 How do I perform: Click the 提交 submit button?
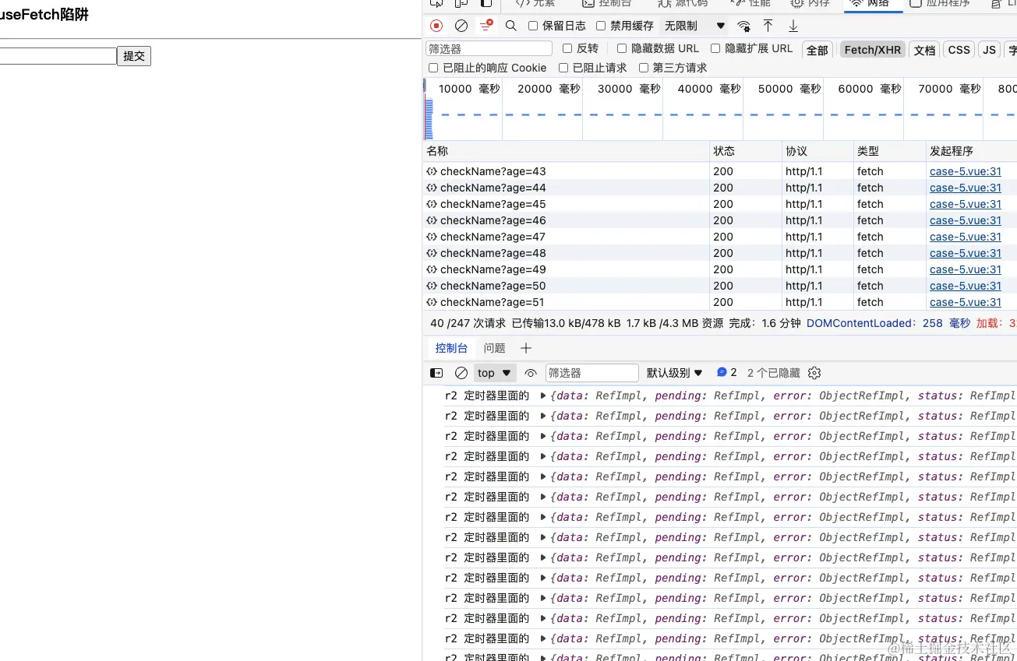point(134,56)
